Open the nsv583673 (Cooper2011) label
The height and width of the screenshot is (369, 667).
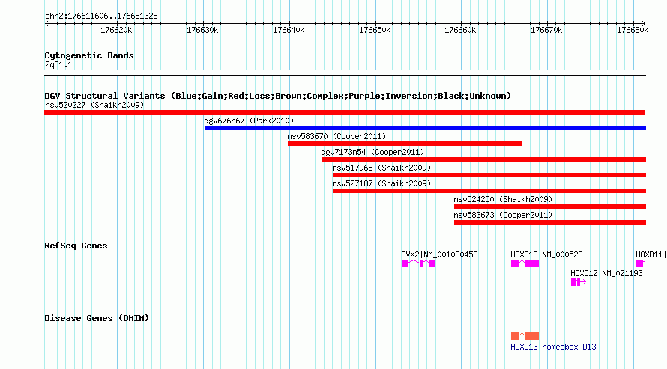[x=503, y=215]
